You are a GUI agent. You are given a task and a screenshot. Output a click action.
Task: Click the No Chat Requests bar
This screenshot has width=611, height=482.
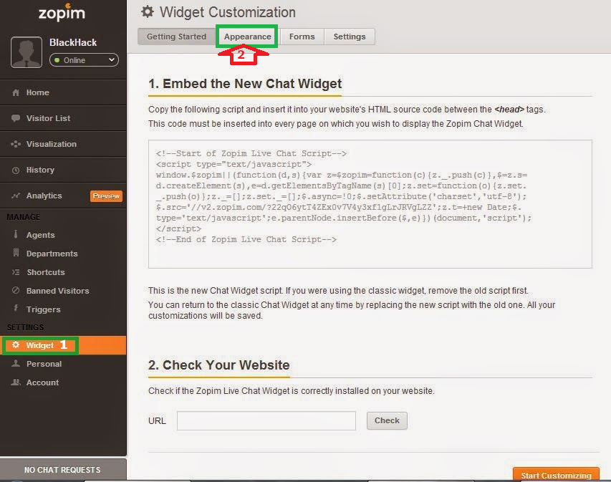coord(63,470)
